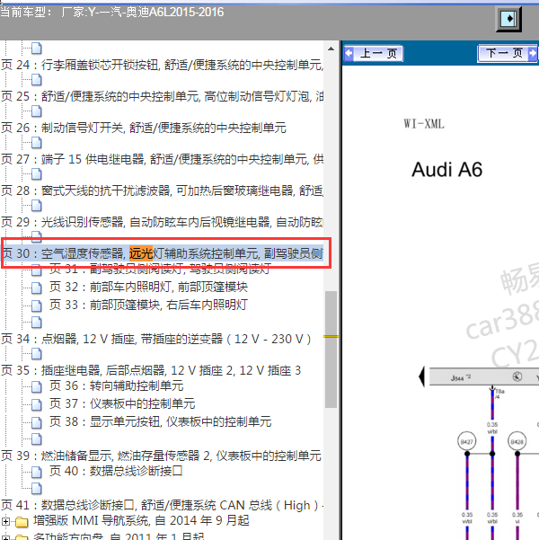Click document icon beside page 40
This screenshot has width=539, height=540.
tap(36, 472)
